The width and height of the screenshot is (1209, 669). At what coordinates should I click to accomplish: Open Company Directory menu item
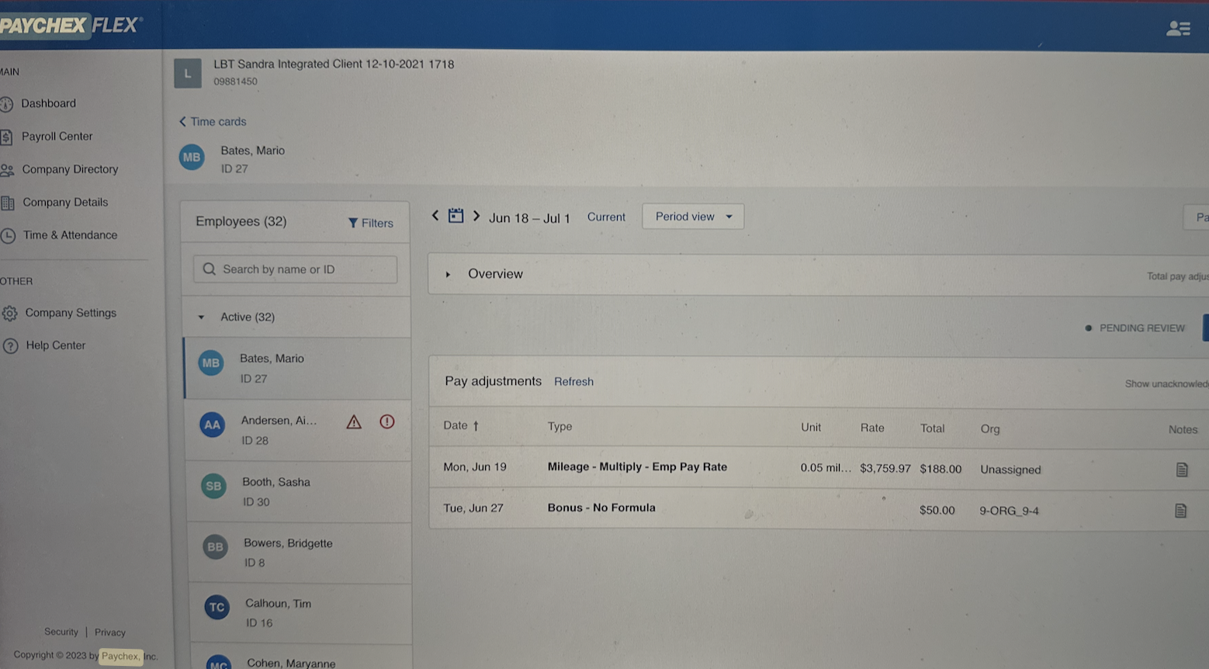(70, 169)
